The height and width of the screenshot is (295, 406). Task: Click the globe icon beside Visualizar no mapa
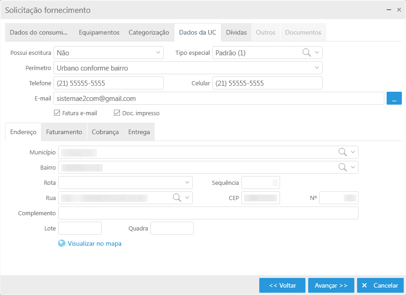(x=62, y=243)
